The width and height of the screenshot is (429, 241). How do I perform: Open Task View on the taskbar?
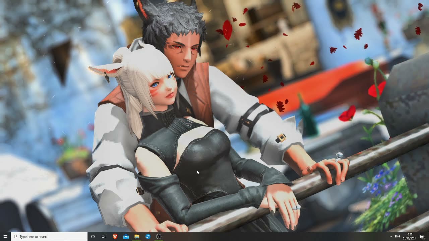pos(104,237)
